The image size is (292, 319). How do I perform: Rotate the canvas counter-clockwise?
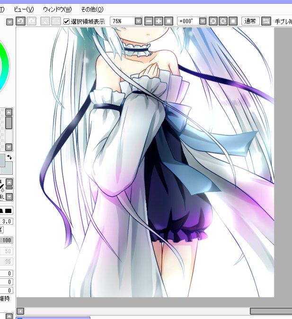(213, 21)
